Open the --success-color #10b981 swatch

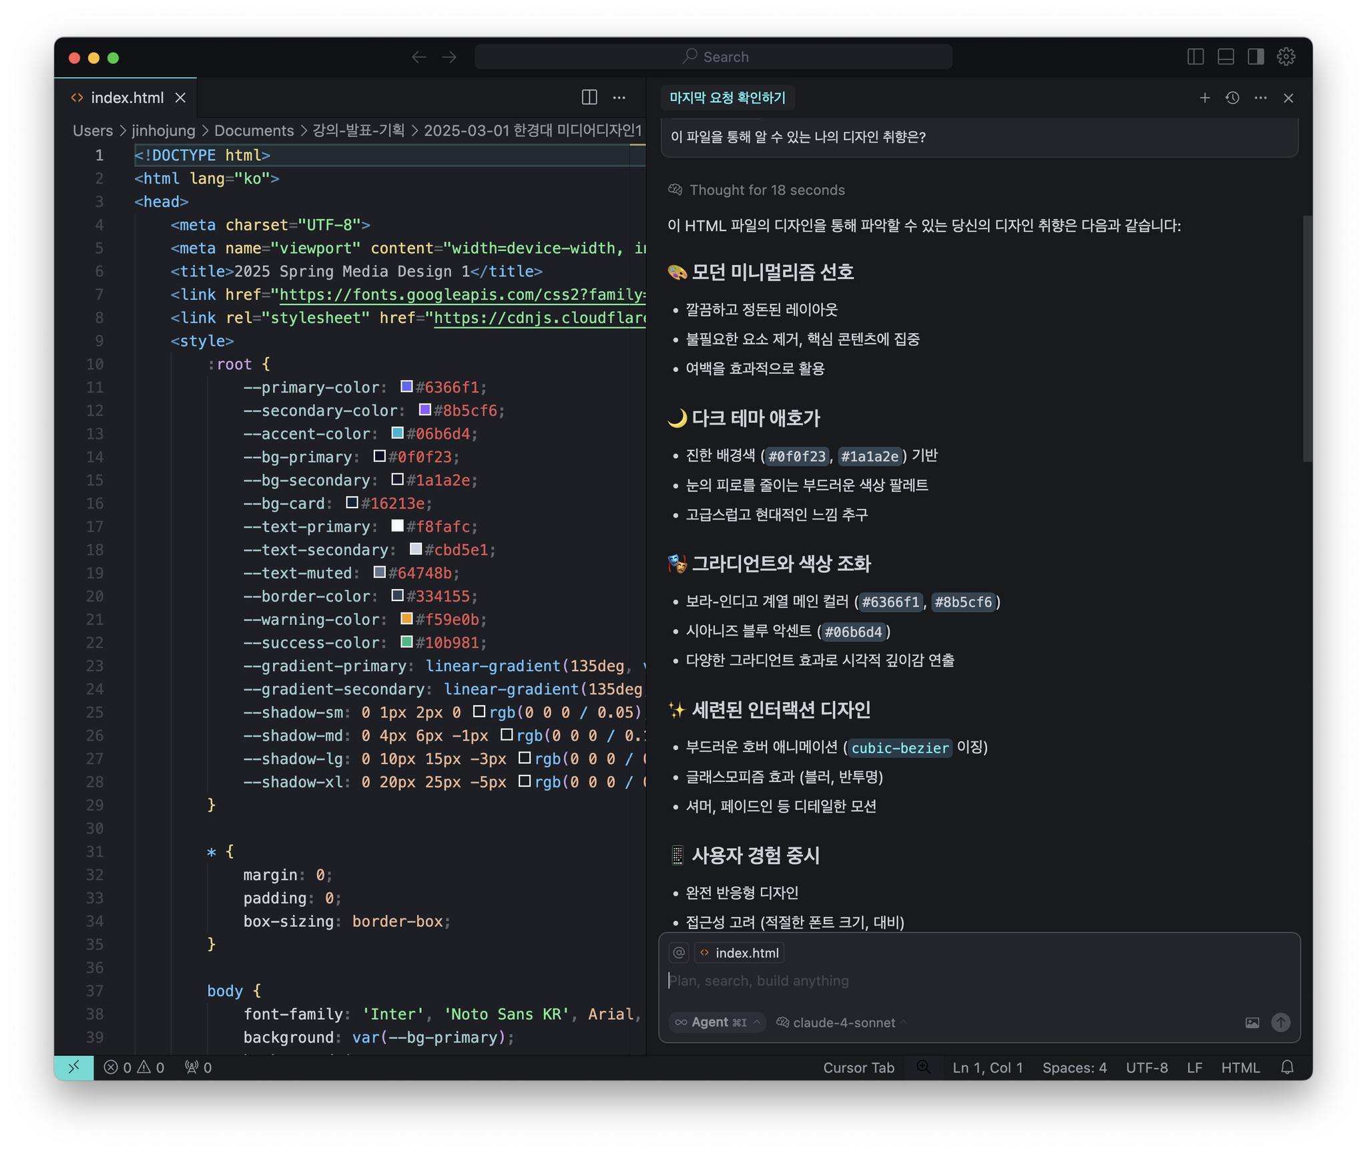click(x=406, y=642)
